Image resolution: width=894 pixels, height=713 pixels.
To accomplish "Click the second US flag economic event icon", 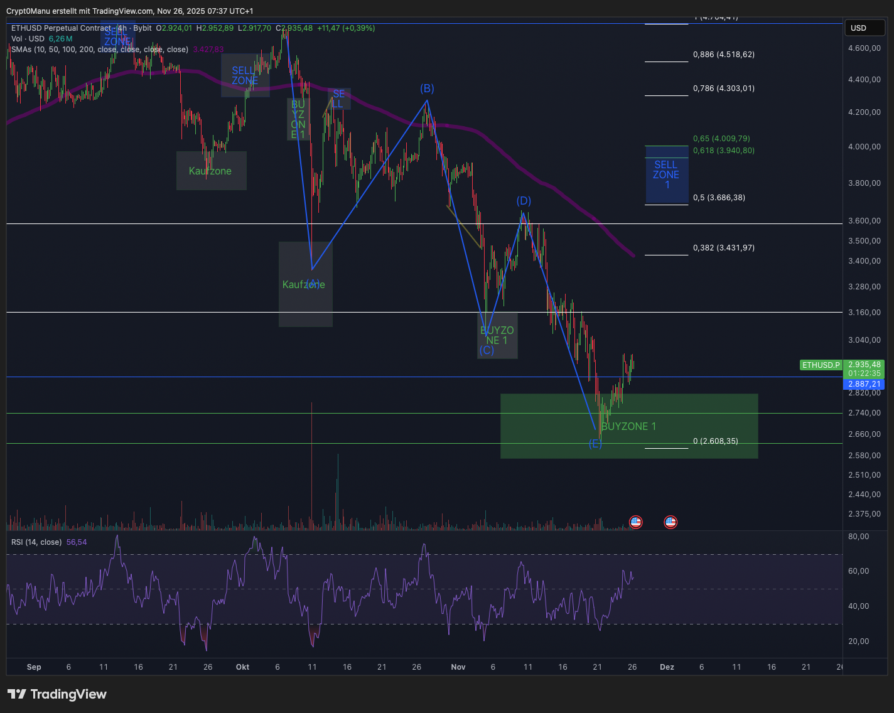I will [670, 522].
